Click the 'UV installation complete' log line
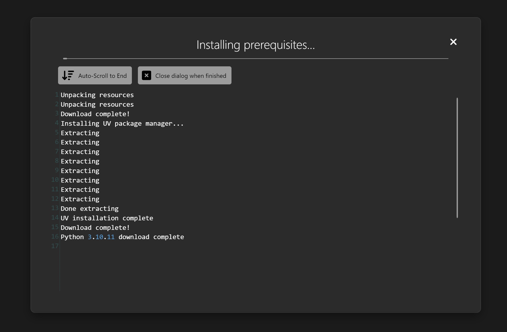 point(107,218)
